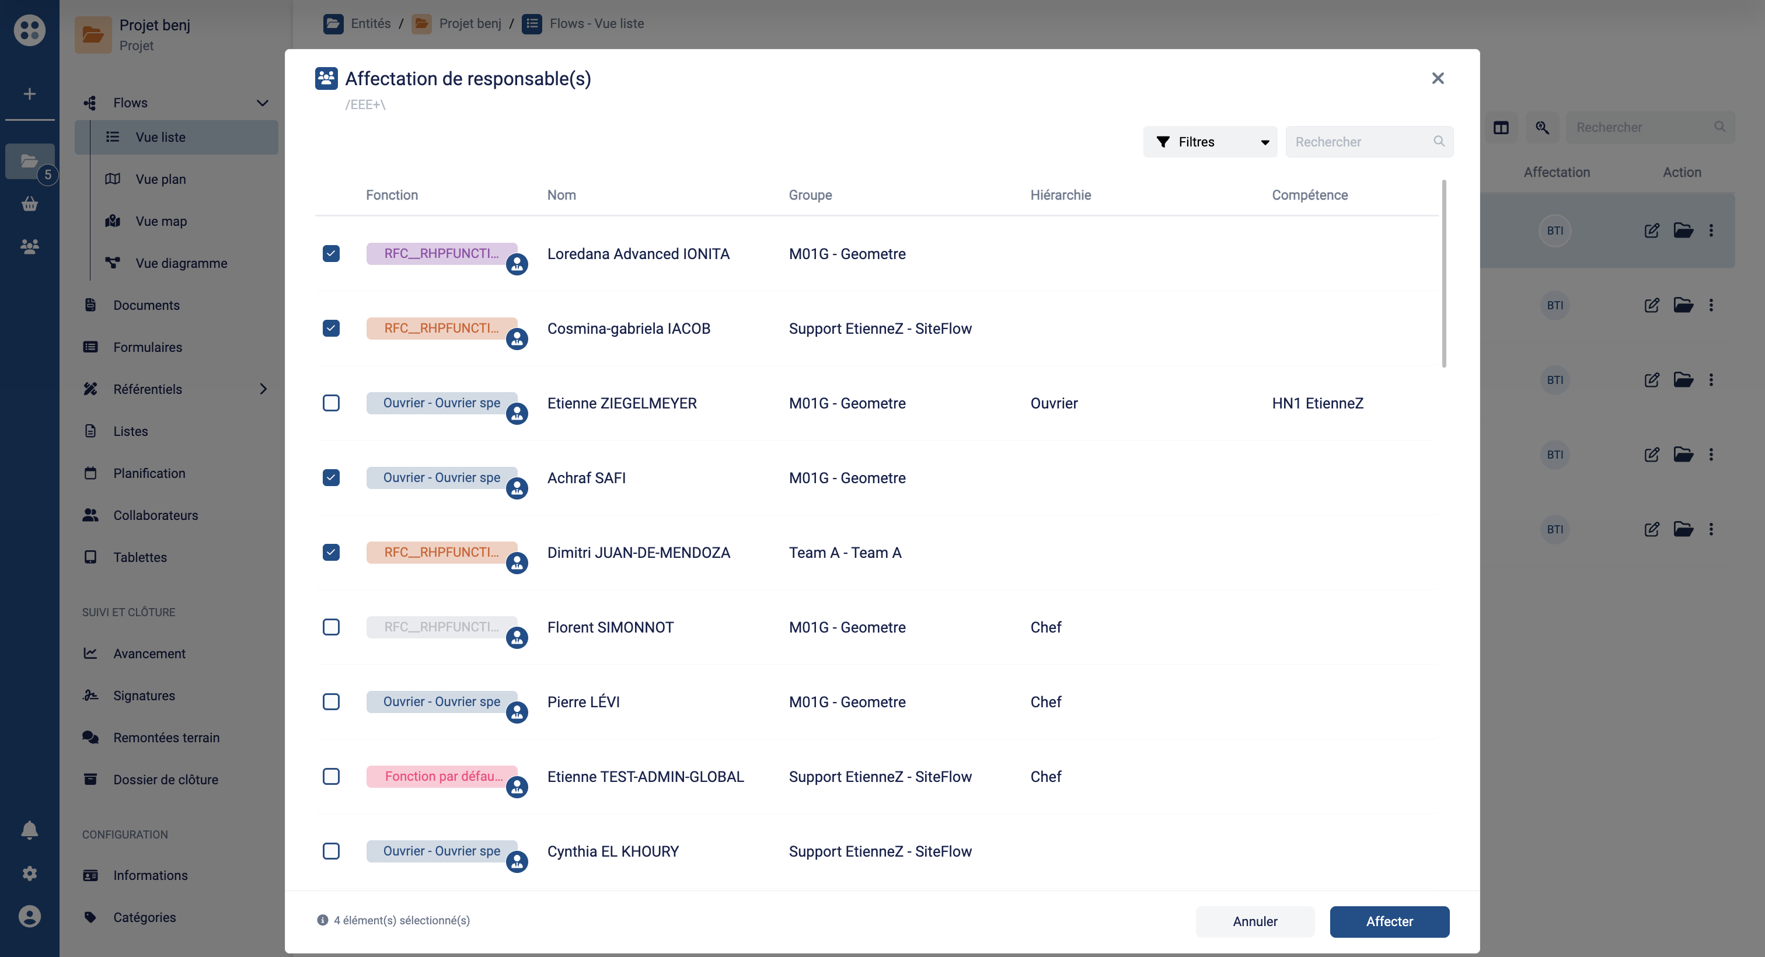
Task: Open the Filtres dropdown
Action: pyautogui.click(x=1209, y=142)
